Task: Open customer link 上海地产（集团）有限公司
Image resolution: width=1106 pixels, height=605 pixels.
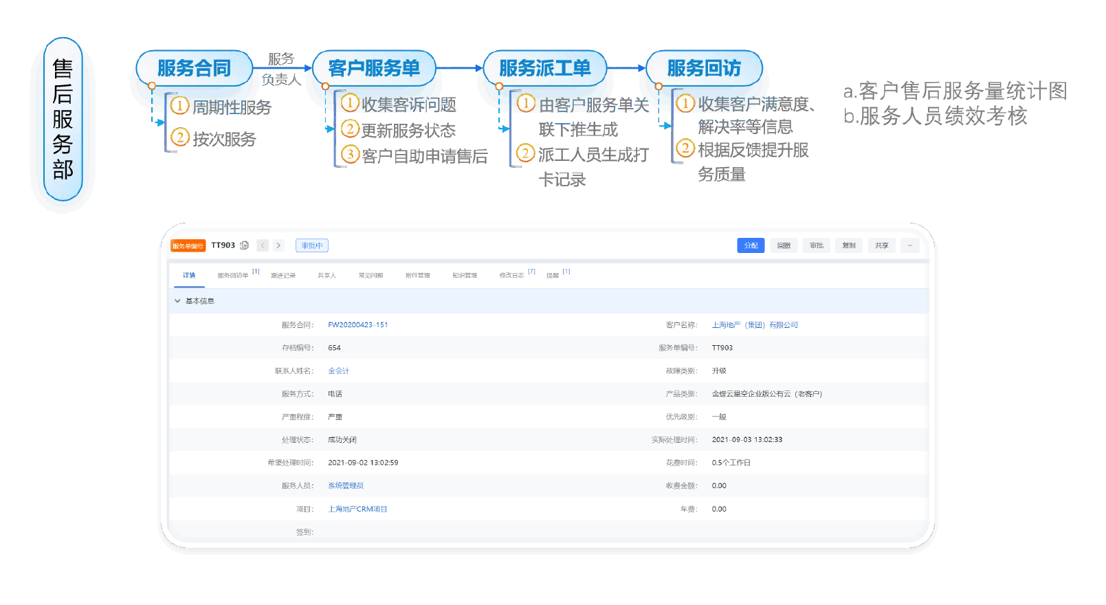Action: click(x=755, y=325)
